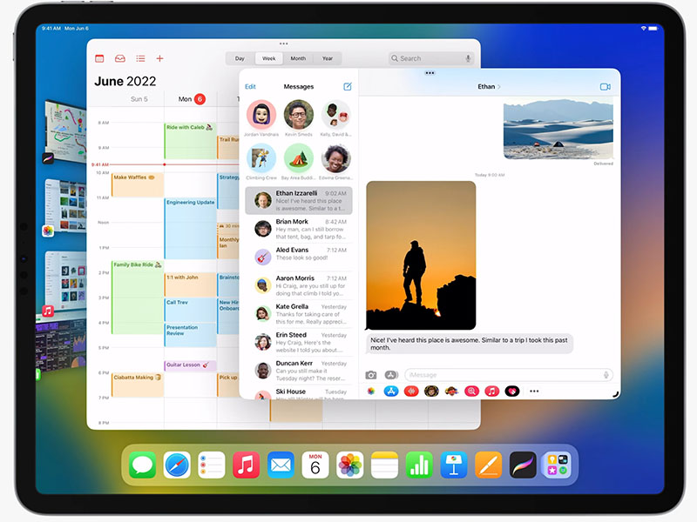Open the App Store iMessage app button
The height and width of the screenshot is (522, 697).
[391, 391]
